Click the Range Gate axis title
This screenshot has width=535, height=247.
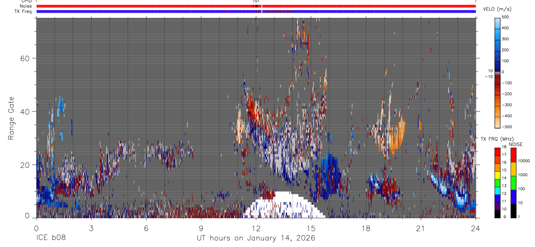click(x=11, y=119)
